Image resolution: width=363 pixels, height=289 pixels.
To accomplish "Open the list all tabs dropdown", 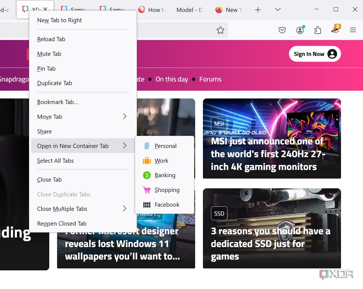I will 278,9.
